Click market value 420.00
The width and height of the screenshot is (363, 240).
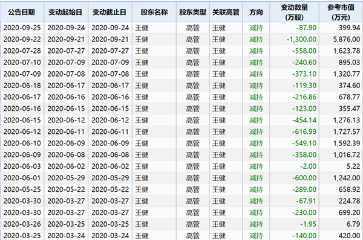click(x=349, y=236)
